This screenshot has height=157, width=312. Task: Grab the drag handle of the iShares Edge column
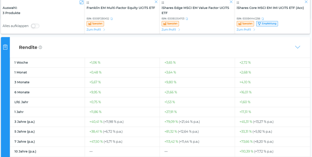(x=163, y=3)
